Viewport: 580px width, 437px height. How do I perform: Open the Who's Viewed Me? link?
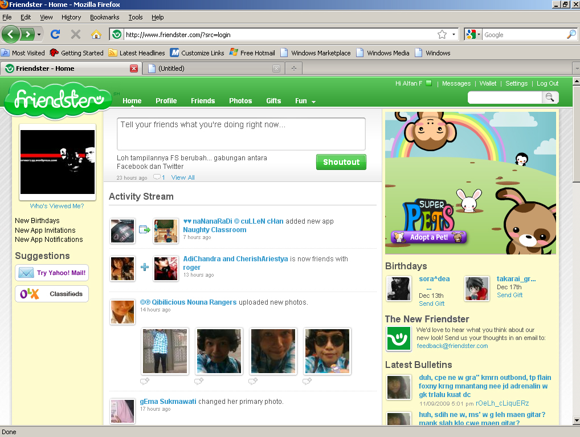point(57,206)
